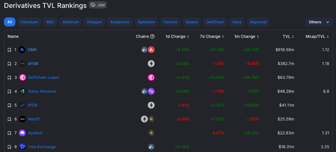Sort by 1m Change column

[247, 36]
